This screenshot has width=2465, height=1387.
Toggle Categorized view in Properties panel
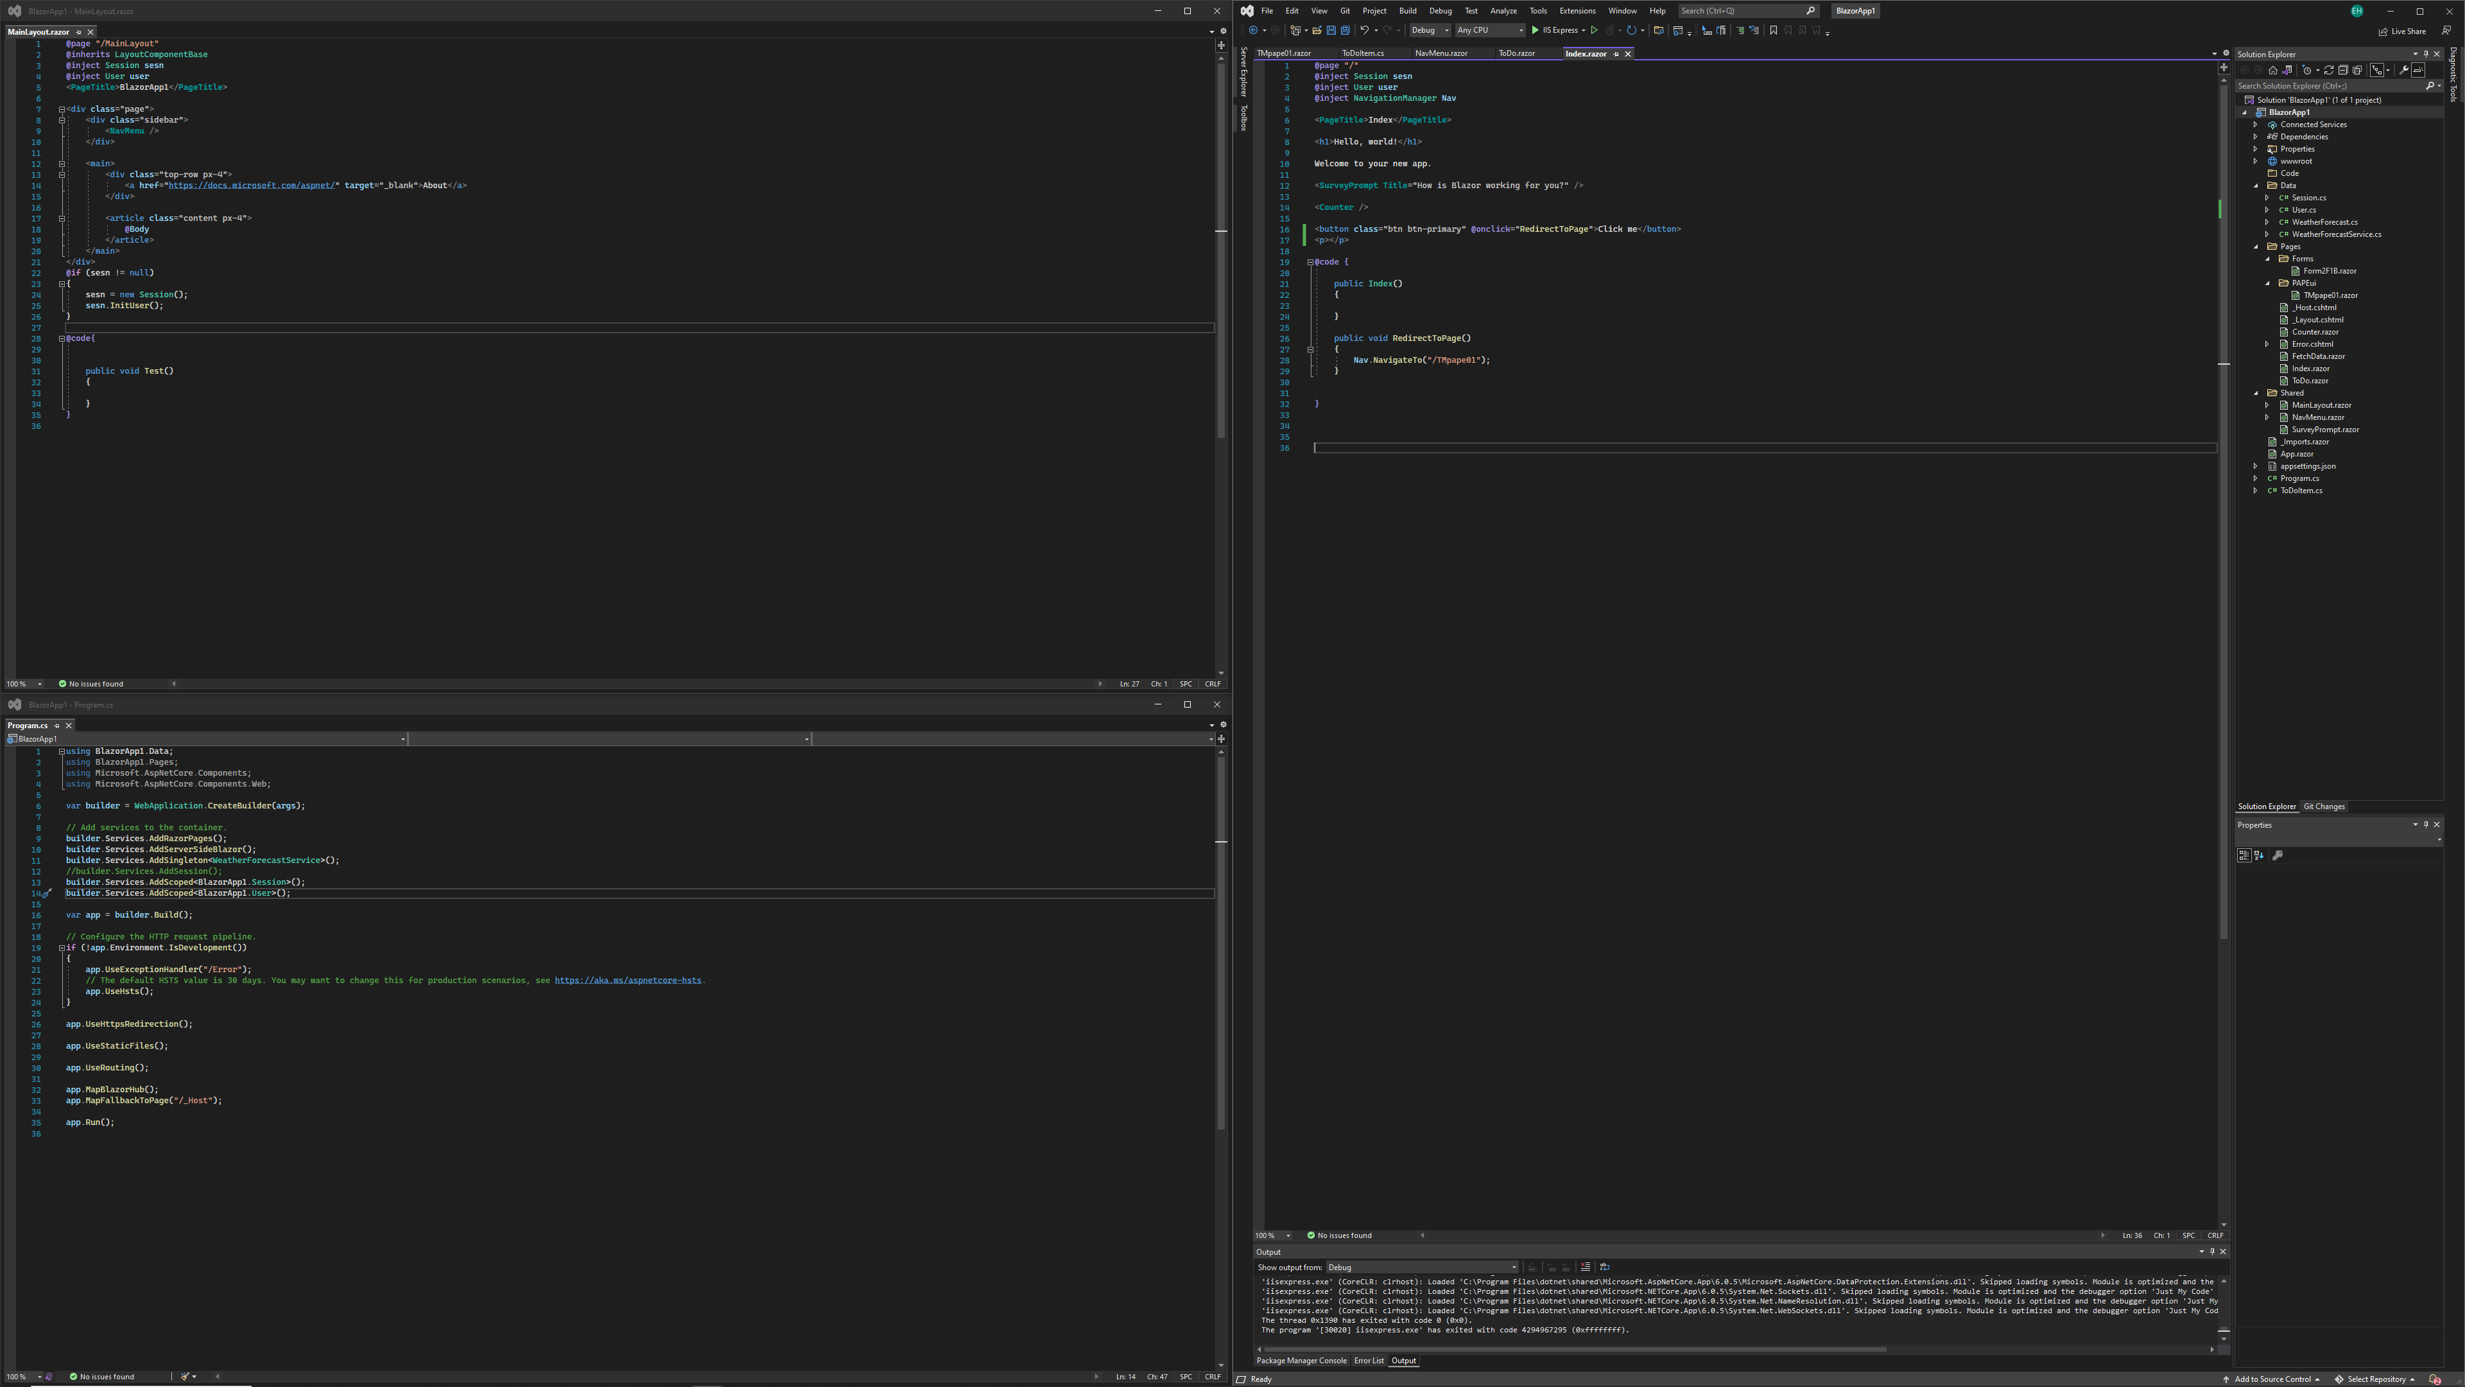(x=2244, y=856)
